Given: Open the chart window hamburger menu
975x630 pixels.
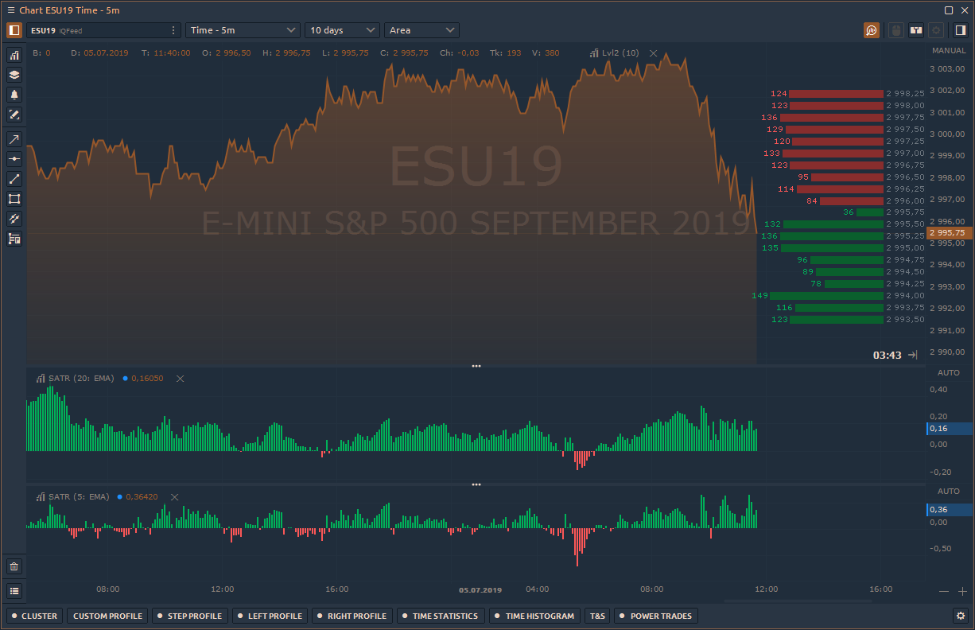Looking at the screenshot, I should pos(11,10).
